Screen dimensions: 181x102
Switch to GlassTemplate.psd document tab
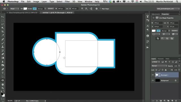tap(23, 12)
